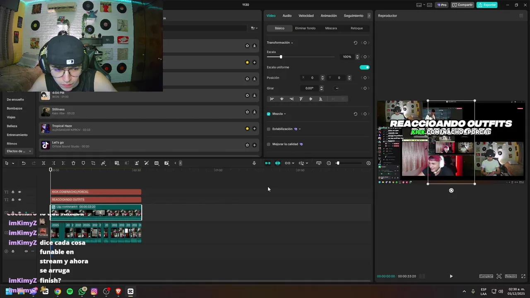Click align top icon in alignment bar
The image size is (530, 298).
(301, 99)
